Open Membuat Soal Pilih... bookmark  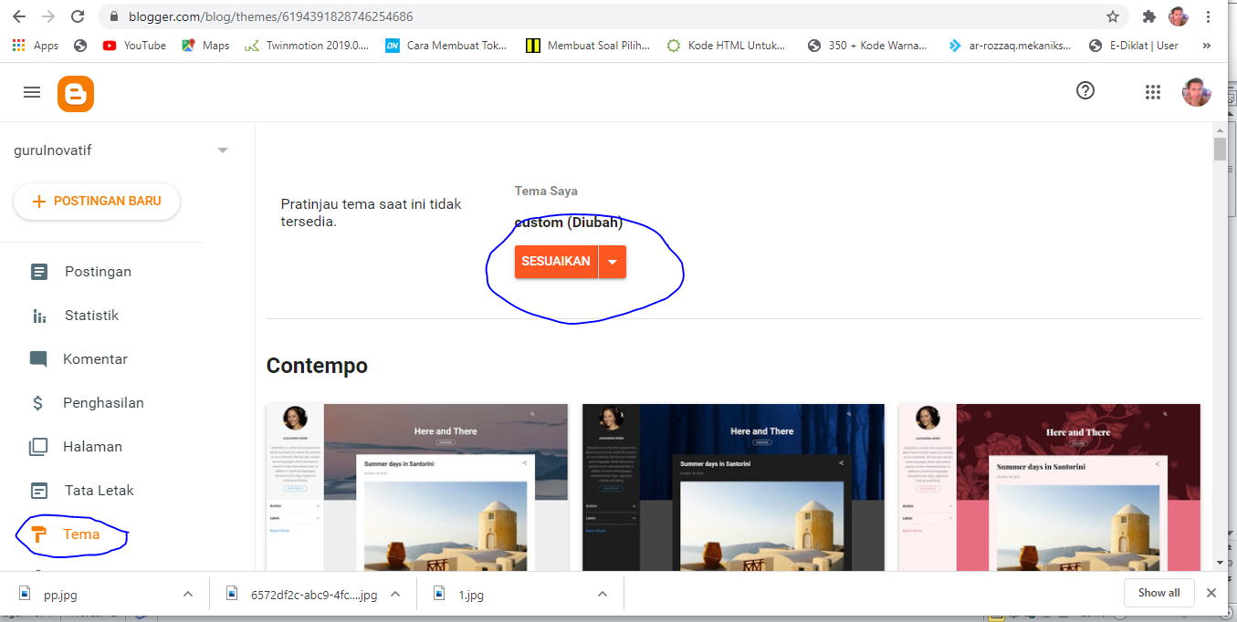click(x=588, y=45)
